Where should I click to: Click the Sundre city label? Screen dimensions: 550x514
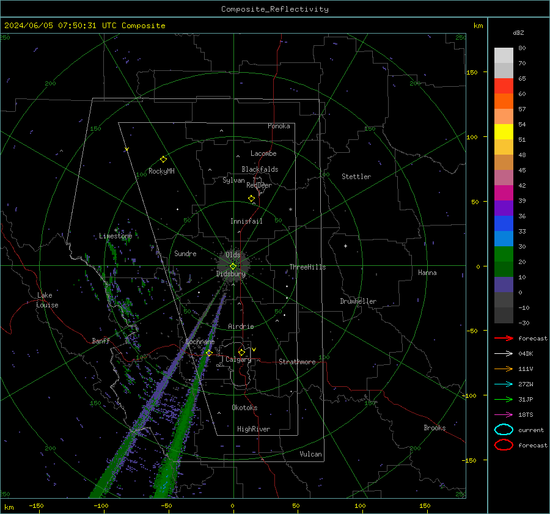click(x=185, y=253)
